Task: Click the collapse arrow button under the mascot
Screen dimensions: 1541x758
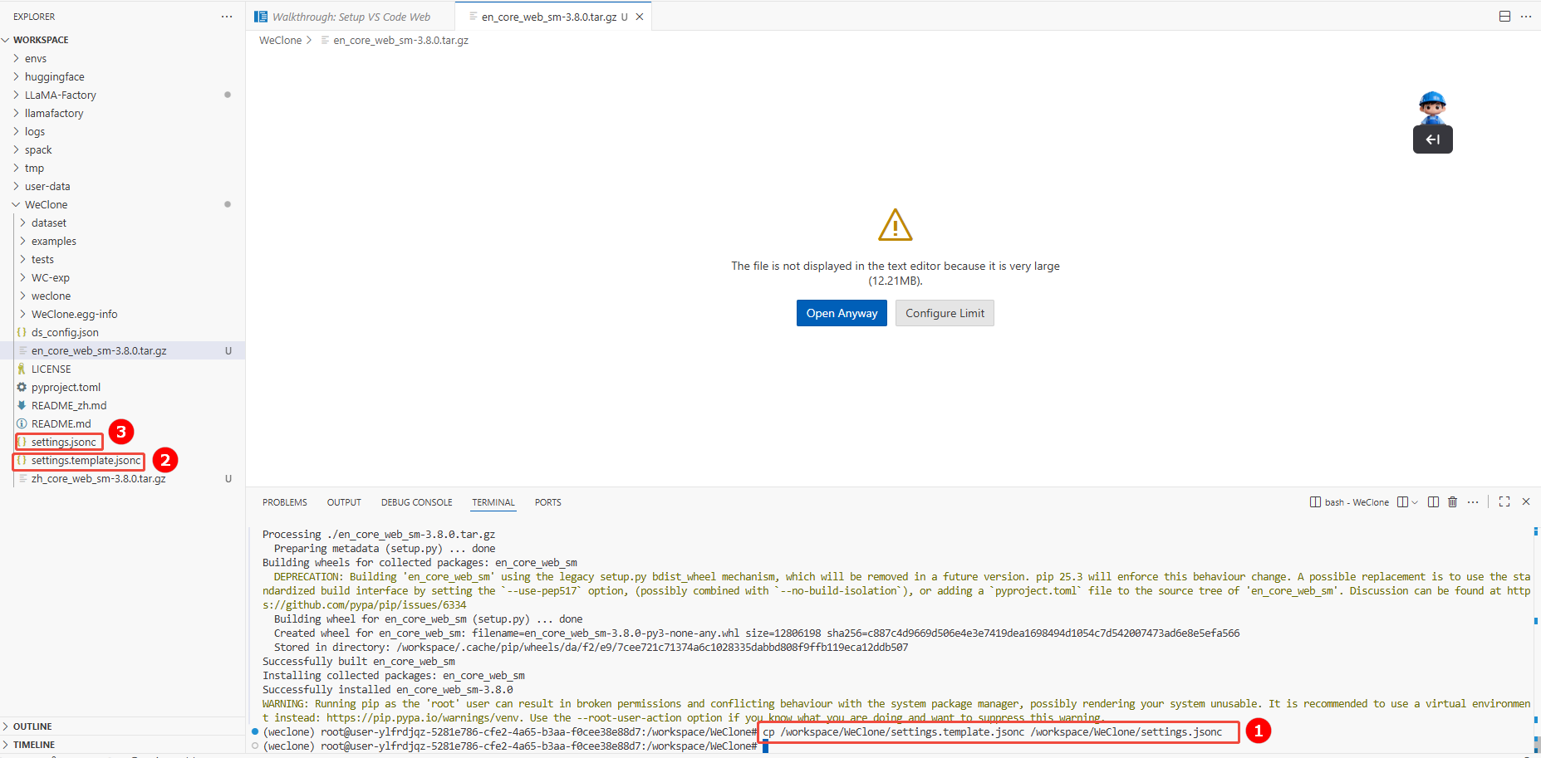Action: [x=1432, y=139]
